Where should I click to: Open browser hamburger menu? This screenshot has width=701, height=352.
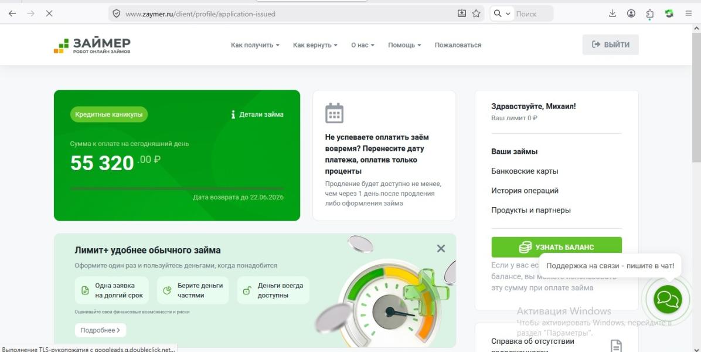[689, 13]
